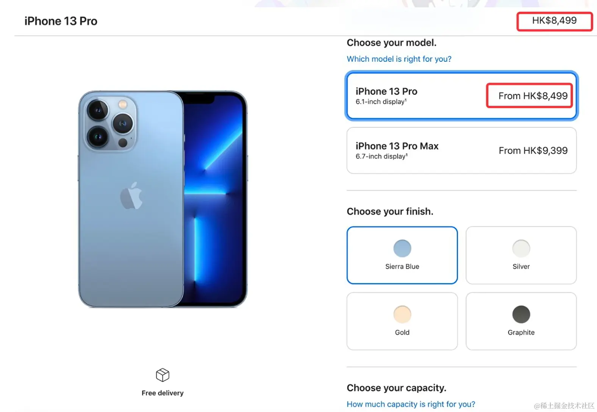Click the Free delivery box icon
Image resolution: width=597 pixels, height=412 pixels.
(x=163, y=375)
